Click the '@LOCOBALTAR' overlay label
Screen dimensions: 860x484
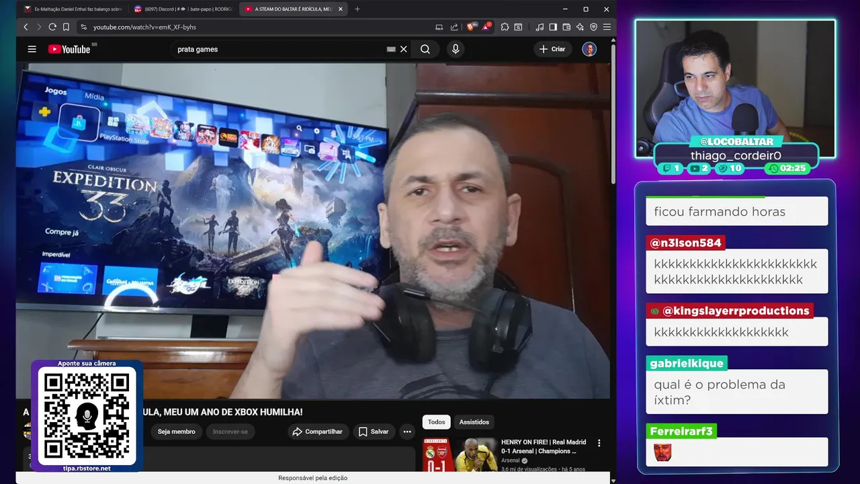[x=736, y=142]
